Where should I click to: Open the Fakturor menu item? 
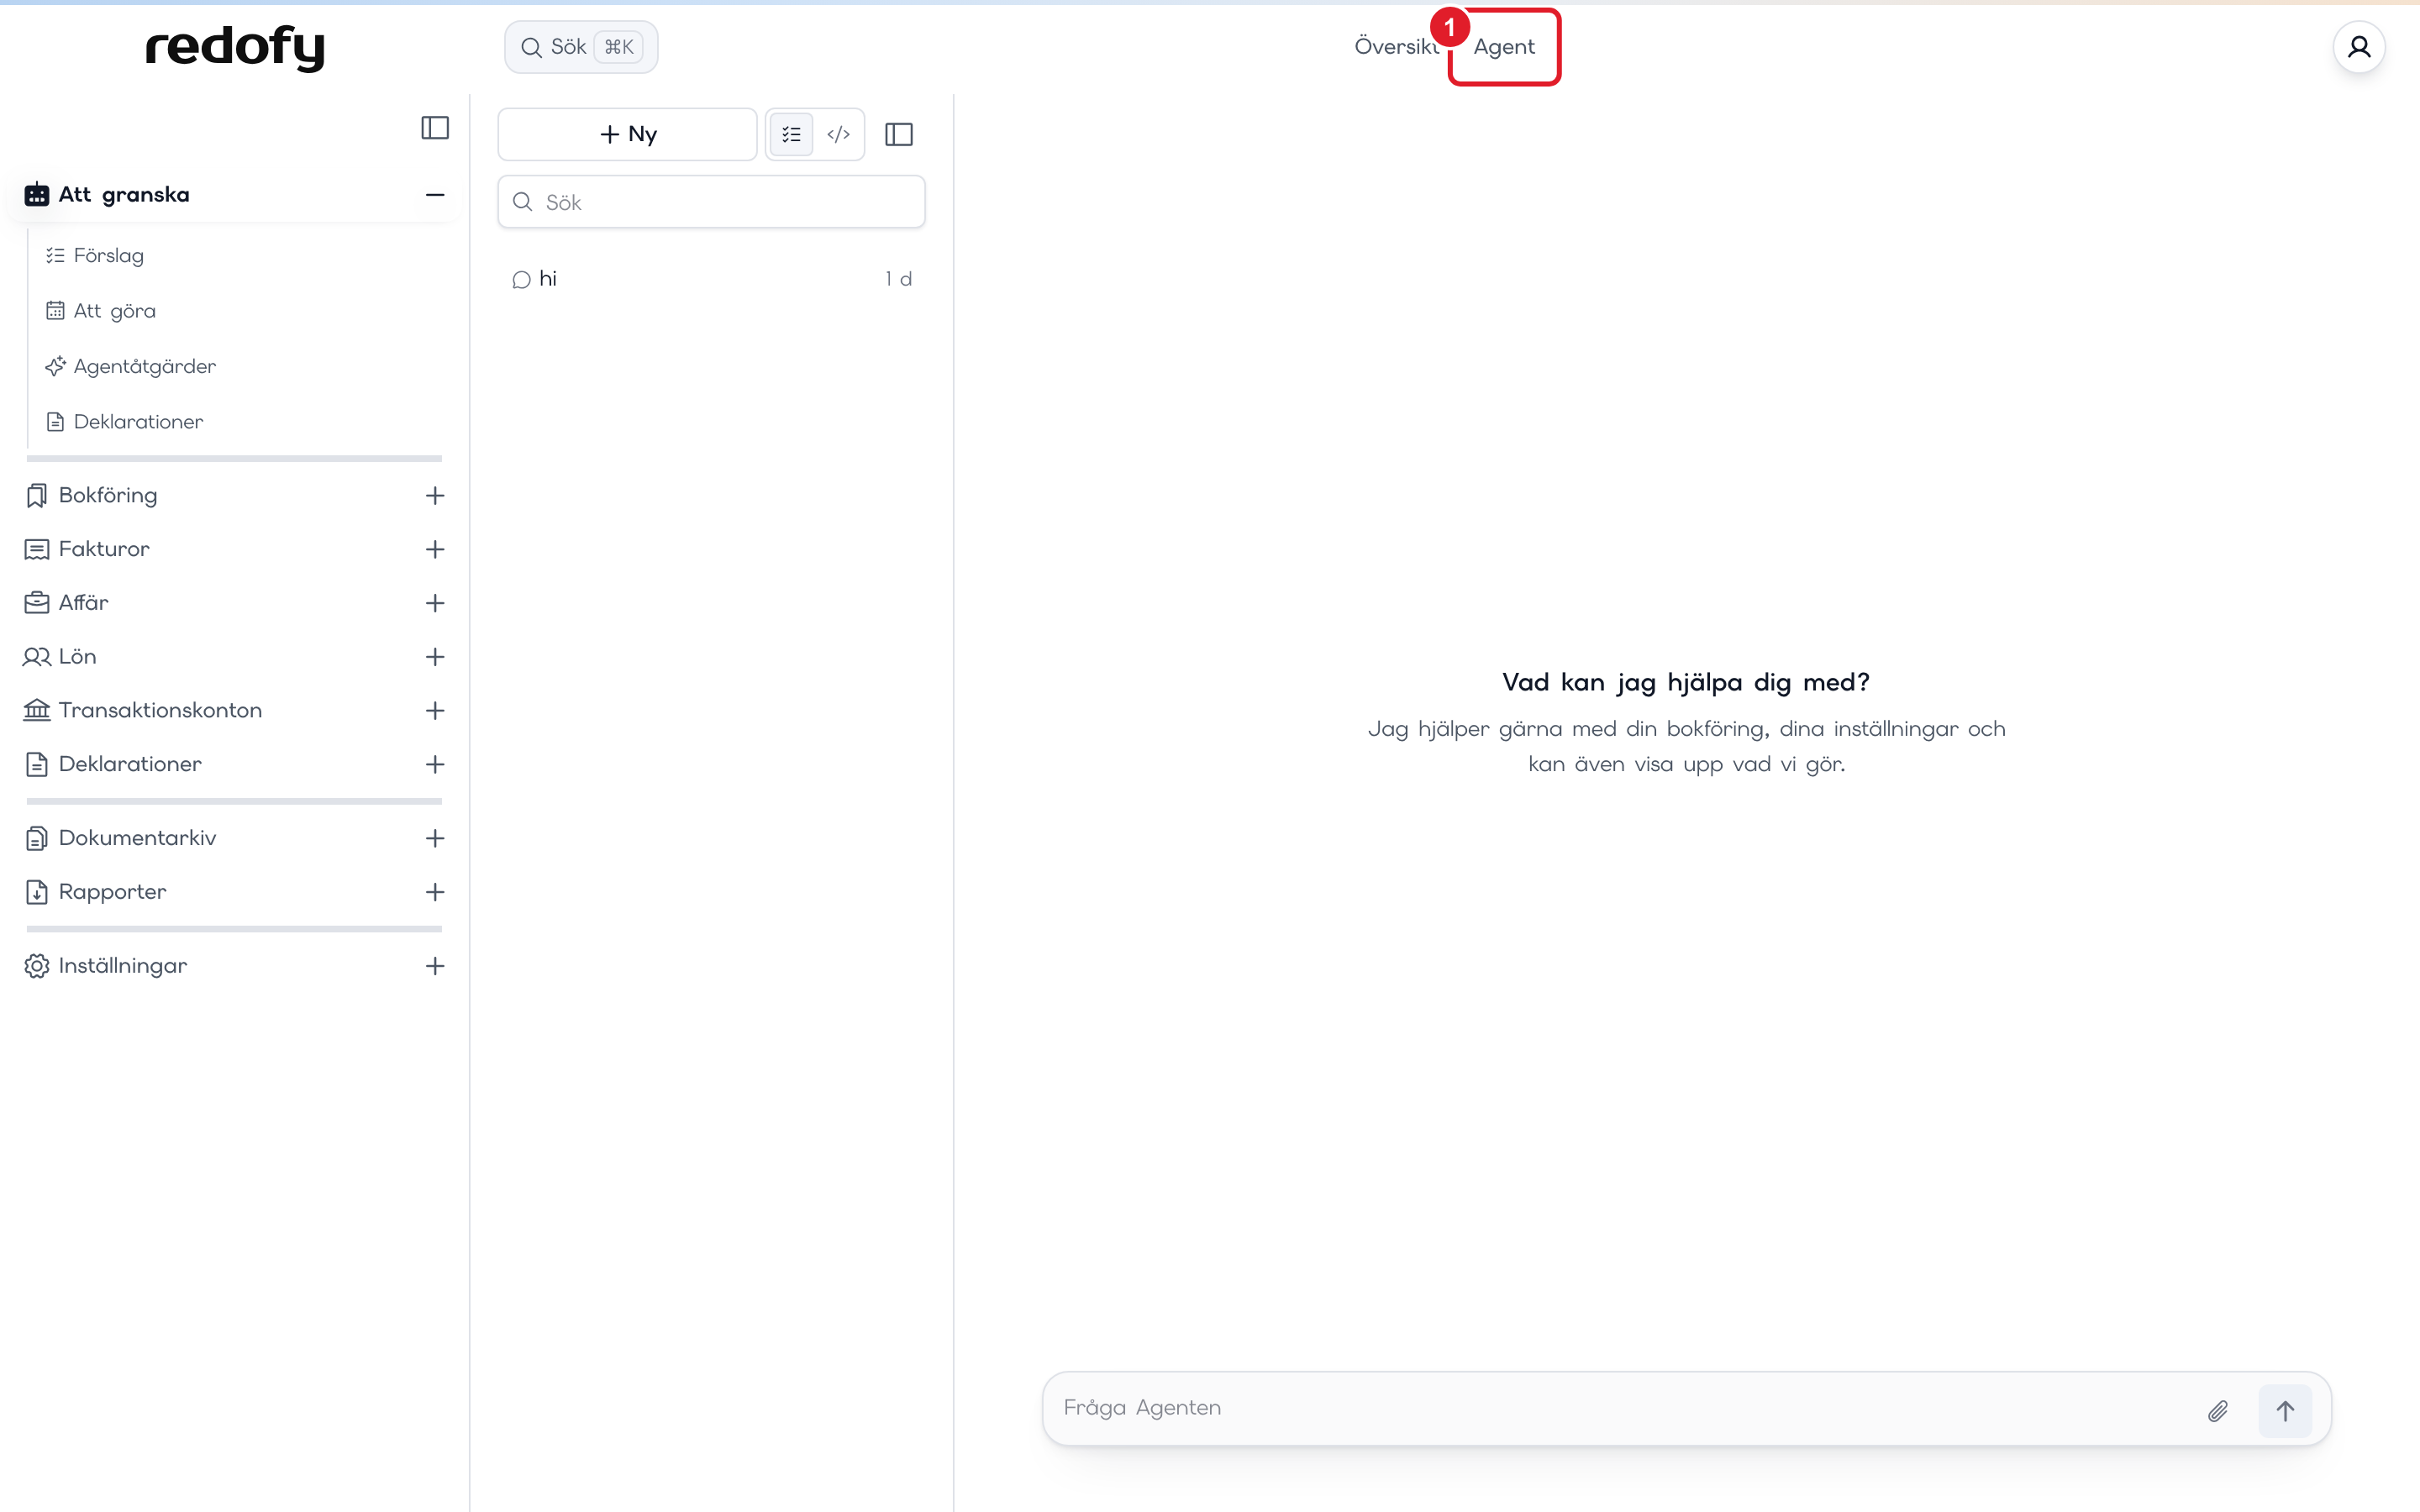click(104, 549)
